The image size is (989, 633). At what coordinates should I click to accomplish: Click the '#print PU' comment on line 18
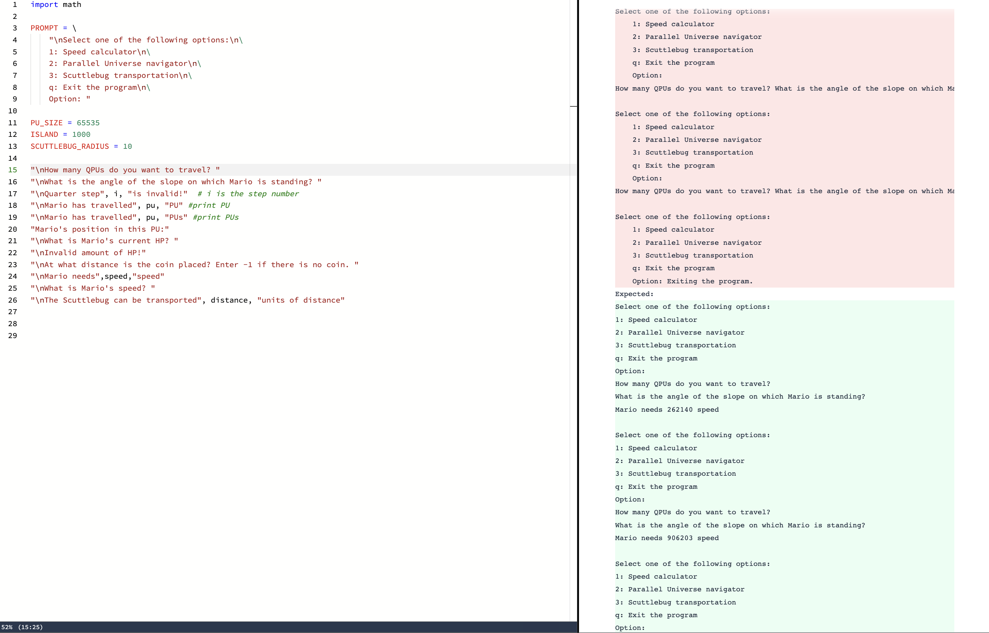[208, 205]
